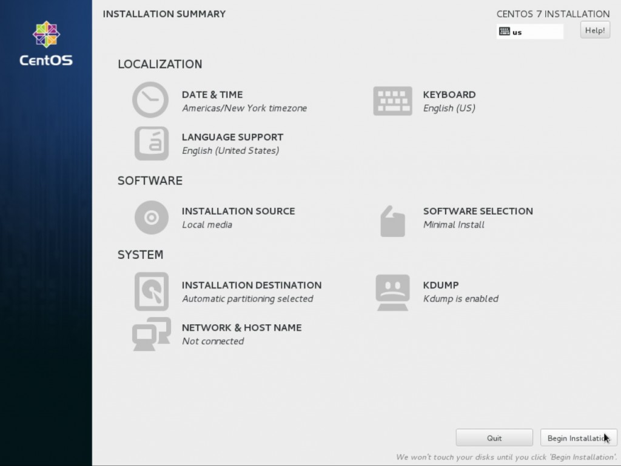Click the SYSTEM section heading
This screenshot has height=466, width=621.
coord(140,255)
